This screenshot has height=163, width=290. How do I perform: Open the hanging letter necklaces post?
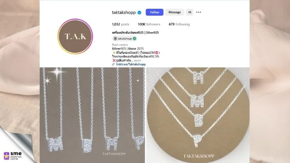(x=92, y=115)
